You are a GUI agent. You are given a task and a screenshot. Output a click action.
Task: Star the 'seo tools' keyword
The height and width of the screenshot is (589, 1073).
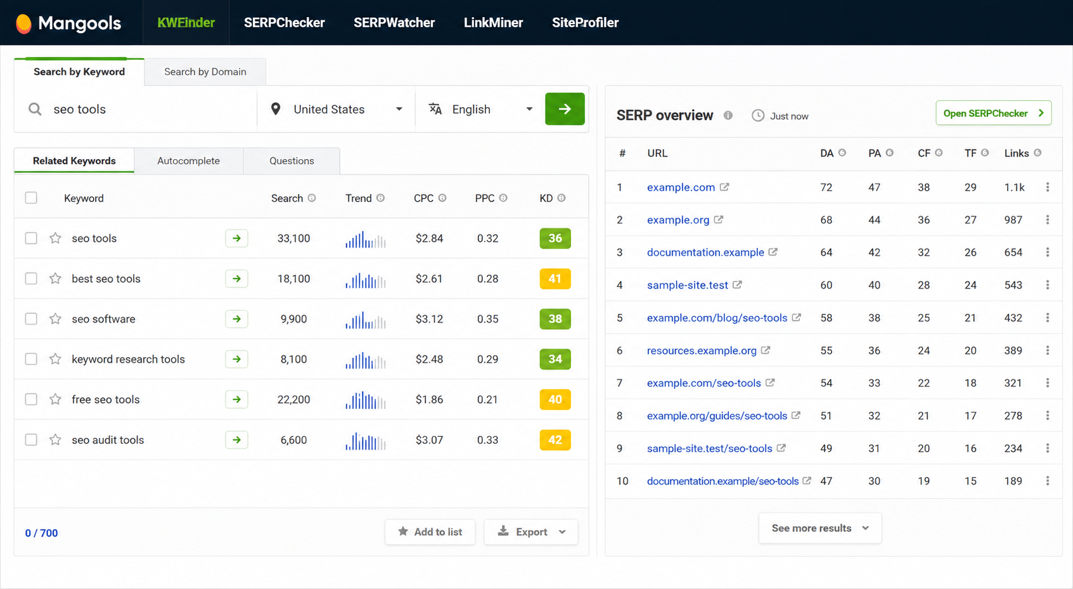click(56, 238)
